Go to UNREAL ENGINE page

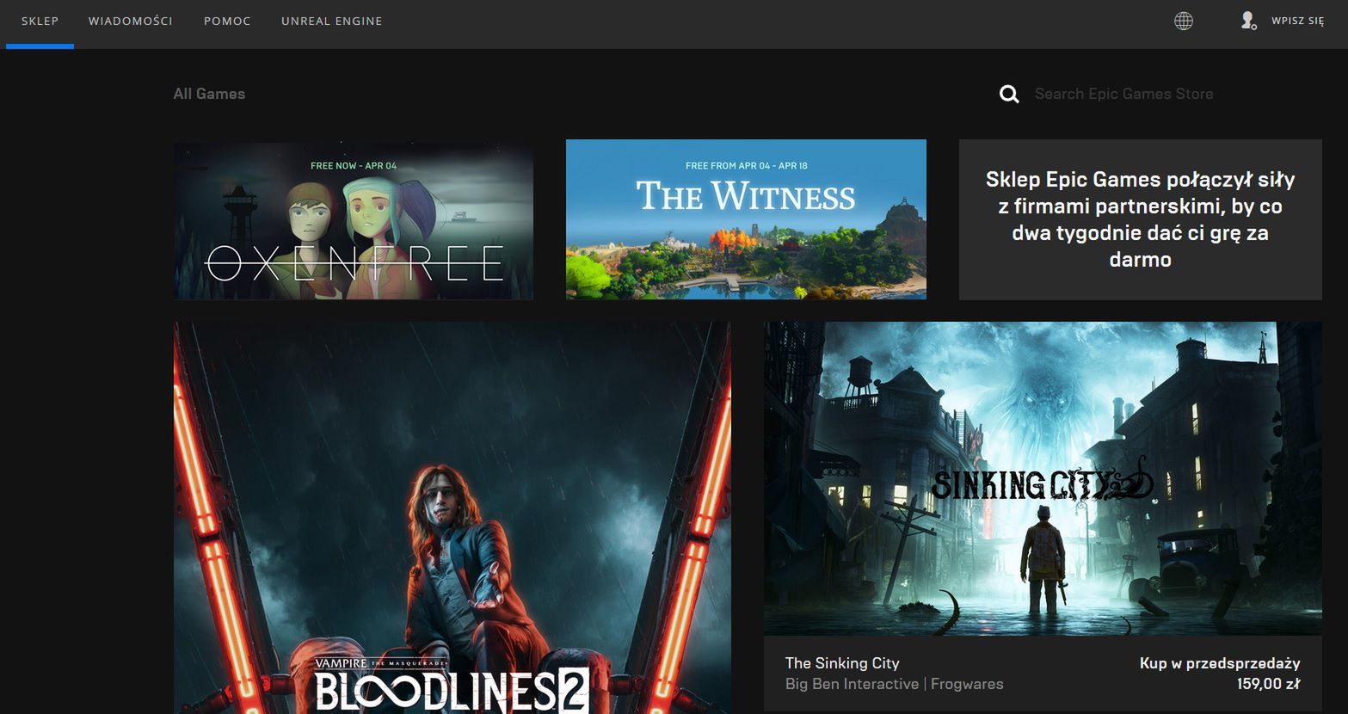point(331,22)
